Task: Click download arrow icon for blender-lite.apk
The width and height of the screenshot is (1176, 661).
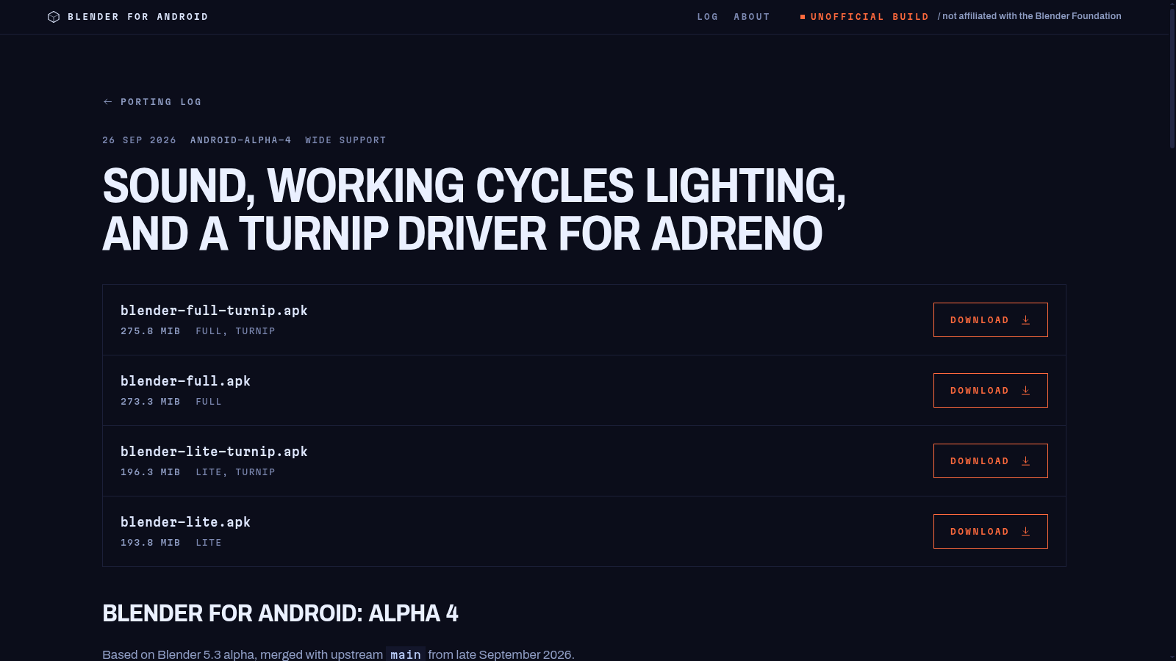Action: coord(1025,532)
